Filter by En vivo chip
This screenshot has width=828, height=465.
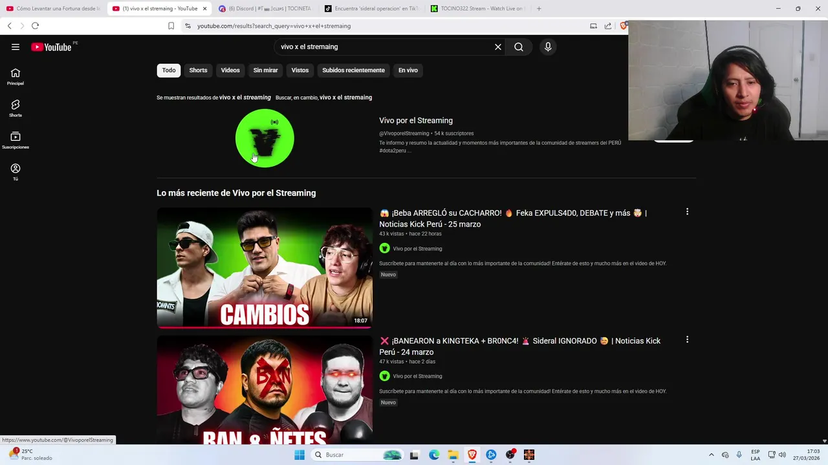click(x=408, y=70)
